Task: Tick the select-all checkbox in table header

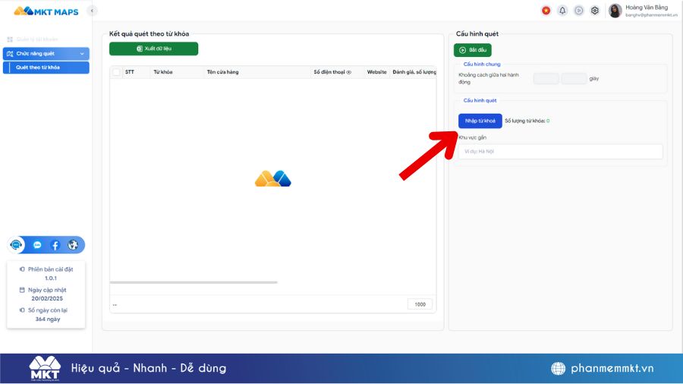Action: coord(116,72)
